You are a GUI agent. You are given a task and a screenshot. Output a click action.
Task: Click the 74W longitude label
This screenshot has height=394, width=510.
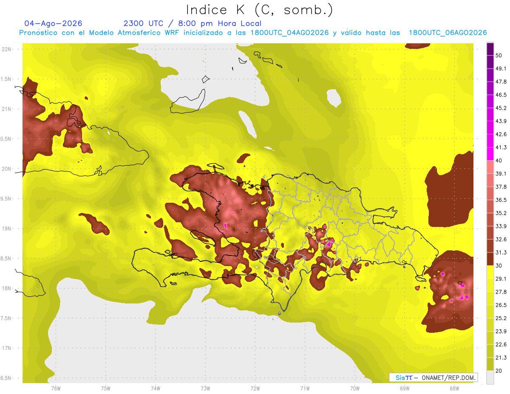[x=156, y=388]
